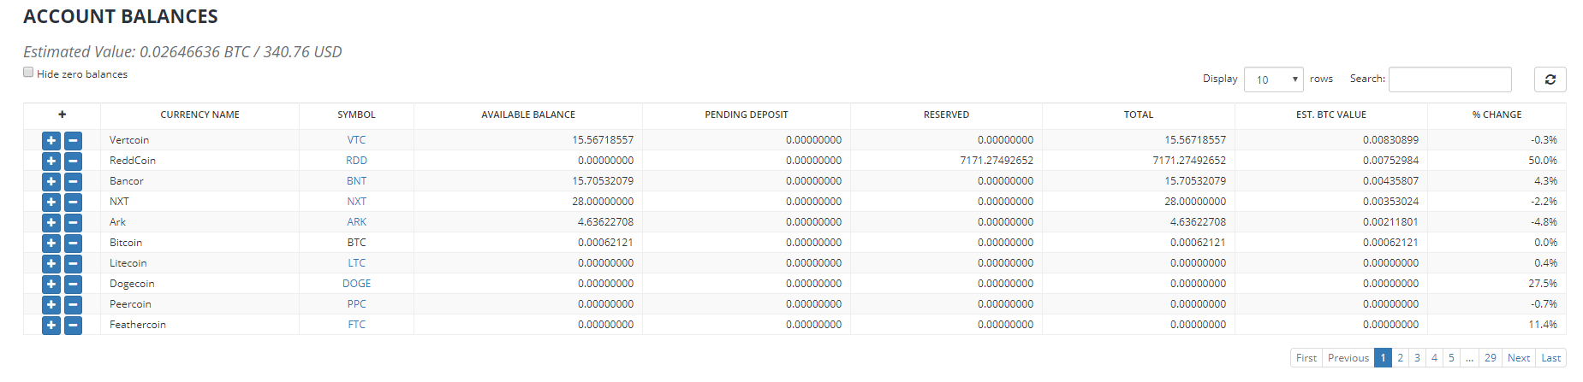Click the deposit plus icon for NXT
Screen dimensions: 1583x382
click(51, 202)
